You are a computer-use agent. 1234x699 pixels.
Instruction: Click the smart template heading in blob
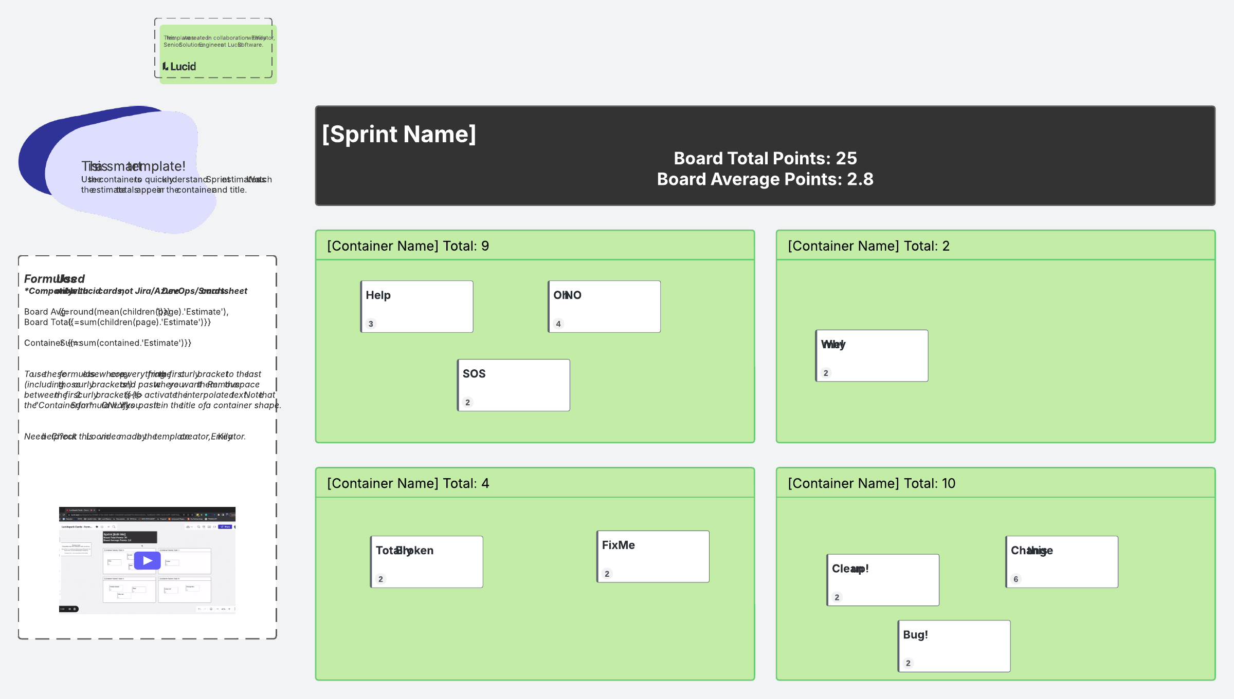133,166
